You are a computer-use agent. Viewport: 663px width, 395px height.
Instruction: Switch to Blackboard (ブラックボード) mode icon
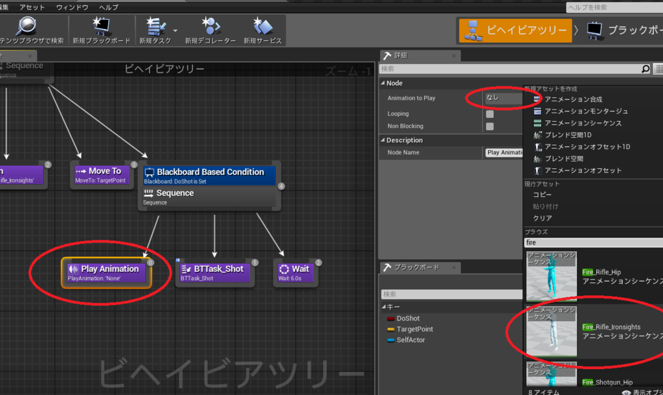pos(594,30)
